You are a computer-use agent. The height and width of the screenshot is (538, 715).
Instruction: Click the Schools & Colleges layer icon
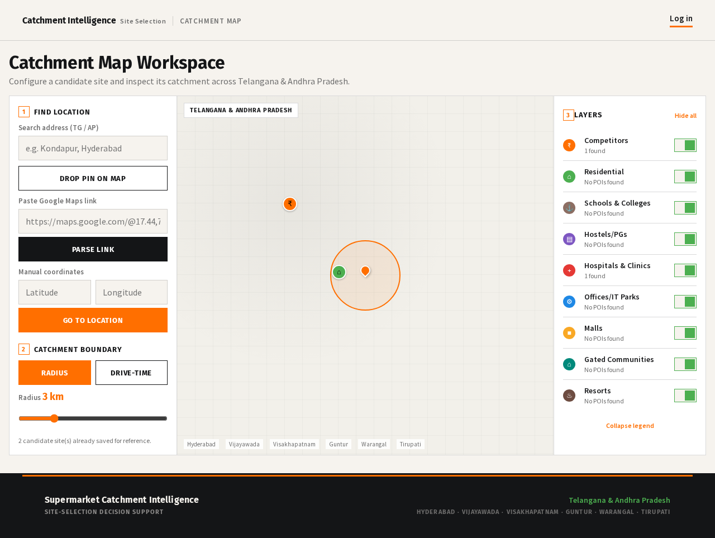tap(569, 208)
